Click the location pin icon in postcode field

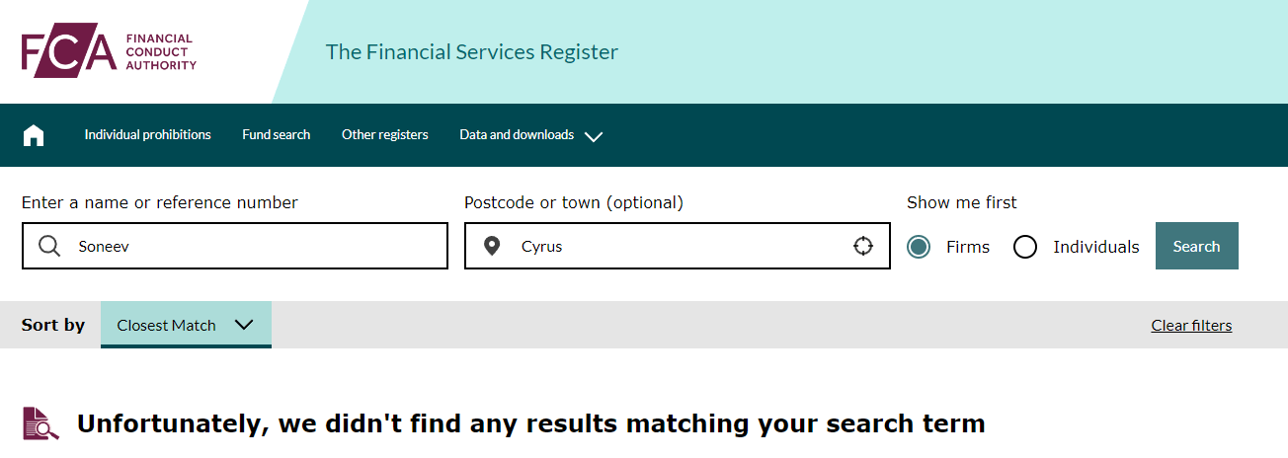coord(492,247)
